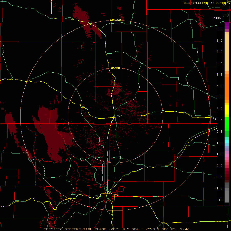The image size is (231, 231).
Task: Select the cyan band of the color scale
Action: coord(227,141)
